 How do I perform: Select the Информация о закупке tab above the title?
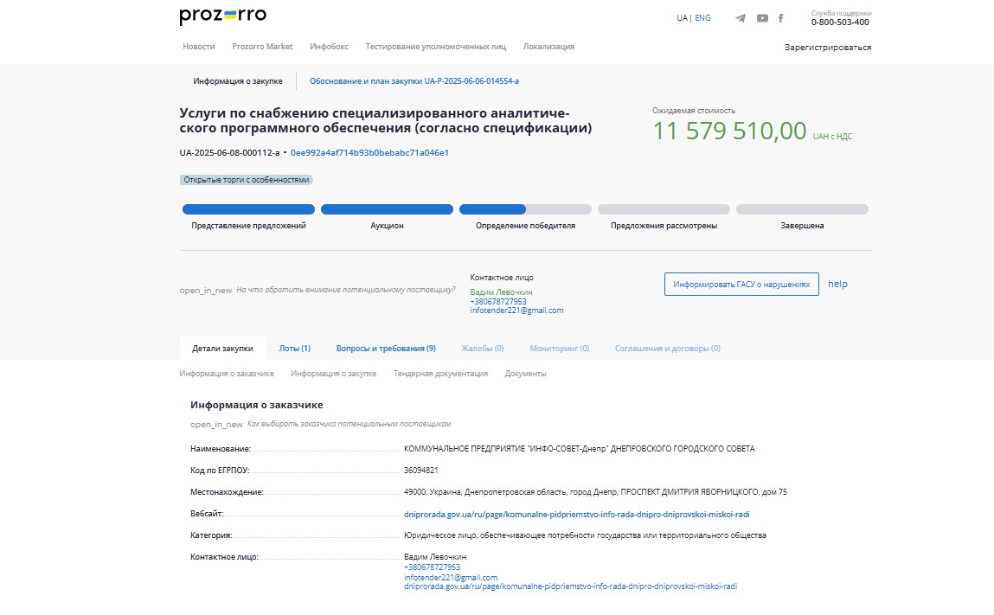[x=238, y=81]
